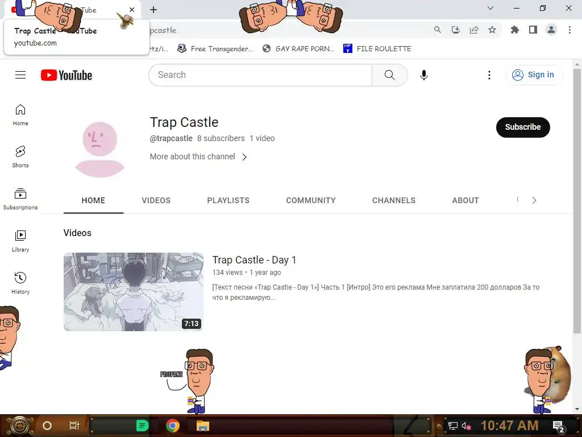Share this page from the address bar

coord(474,30)
